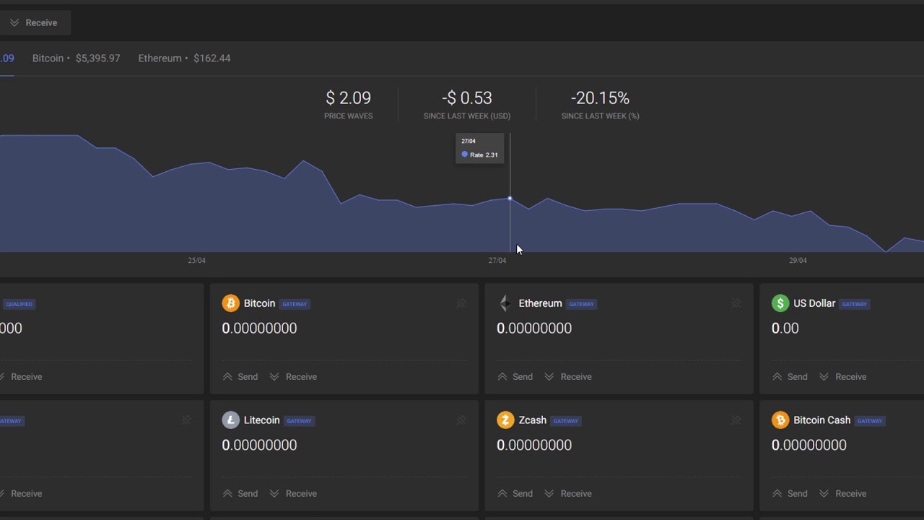Click the Bitcoin balance 0.00000000
The width and height of the screenshot is (924, 520).
coord(259,329)
